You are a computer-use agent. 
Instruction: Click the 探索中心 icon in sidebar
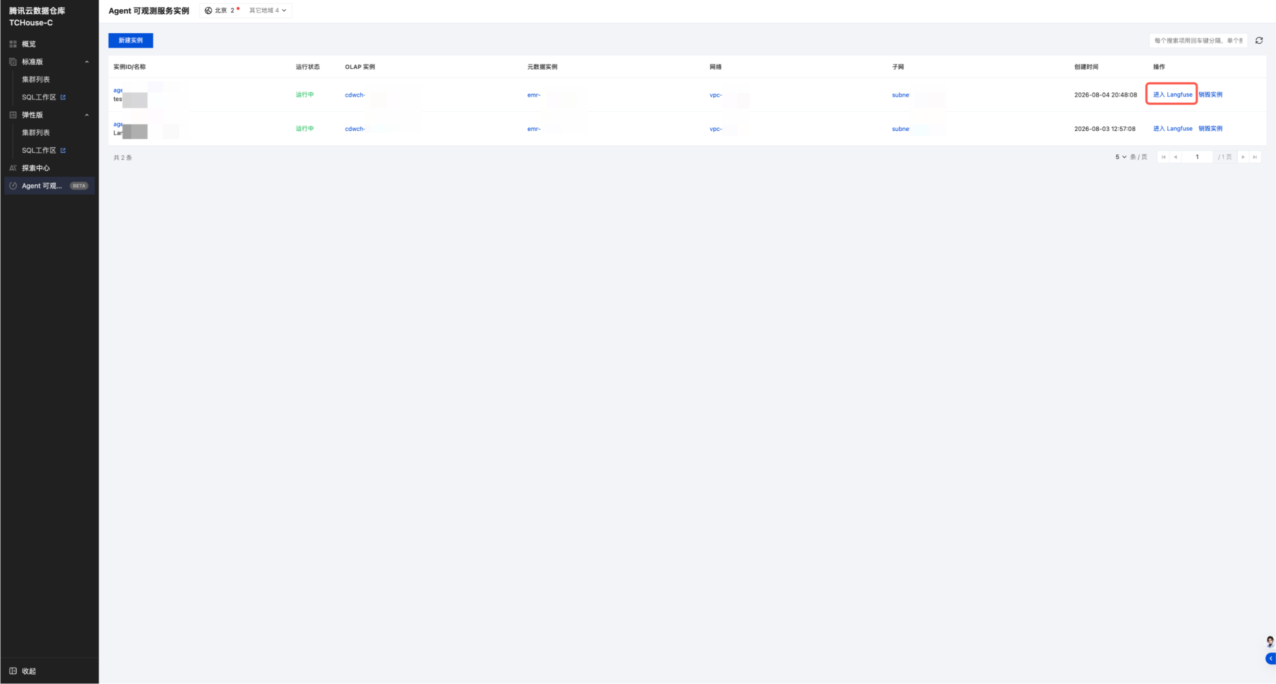click(x=13, y=168)
